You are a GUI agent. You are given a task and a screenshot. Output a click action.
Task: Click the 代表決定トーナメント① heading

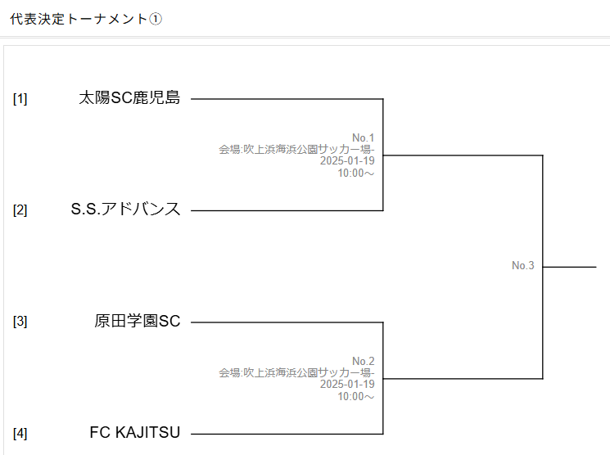point(86,19)
